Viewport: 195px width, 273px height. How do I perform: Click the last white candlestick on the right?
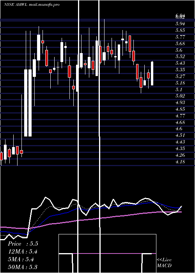(152, 73)
